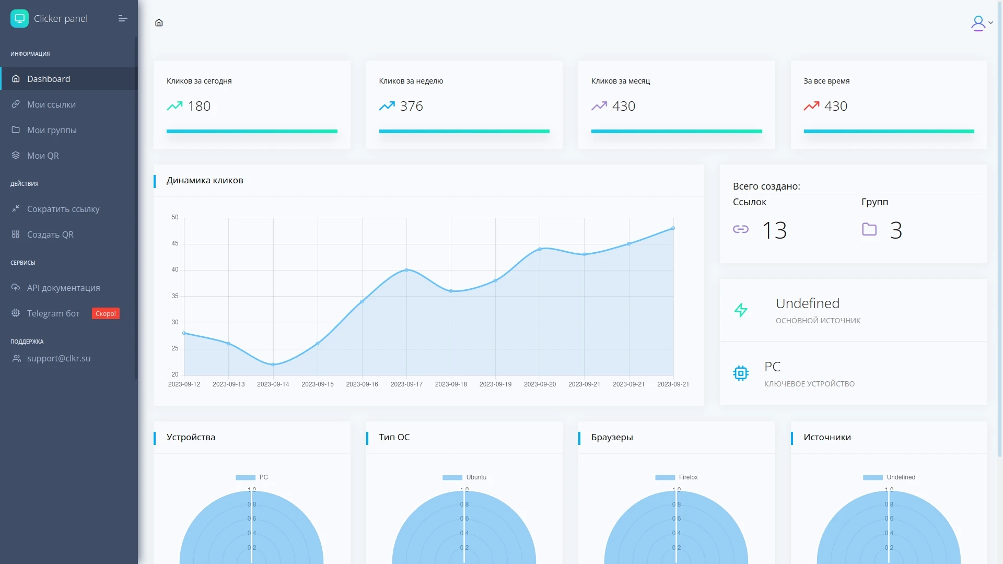
Task: Click the red Скоро! badge
Action: click(106, 313)
